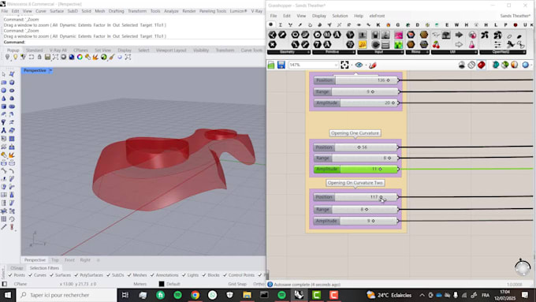
Task: Toggle the Curves selection filter checkbox
Action: (31, 275)
